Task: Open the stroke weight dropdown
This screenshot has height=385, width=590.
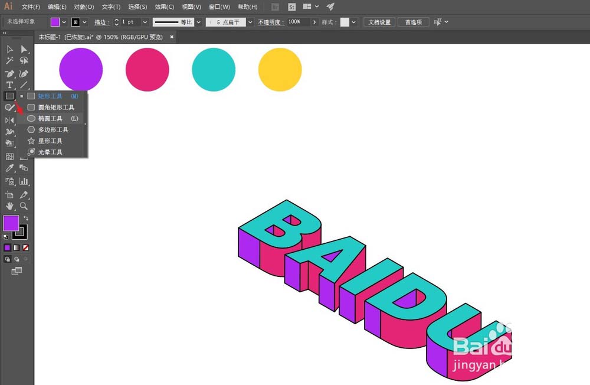Action: tap(145, 22)
